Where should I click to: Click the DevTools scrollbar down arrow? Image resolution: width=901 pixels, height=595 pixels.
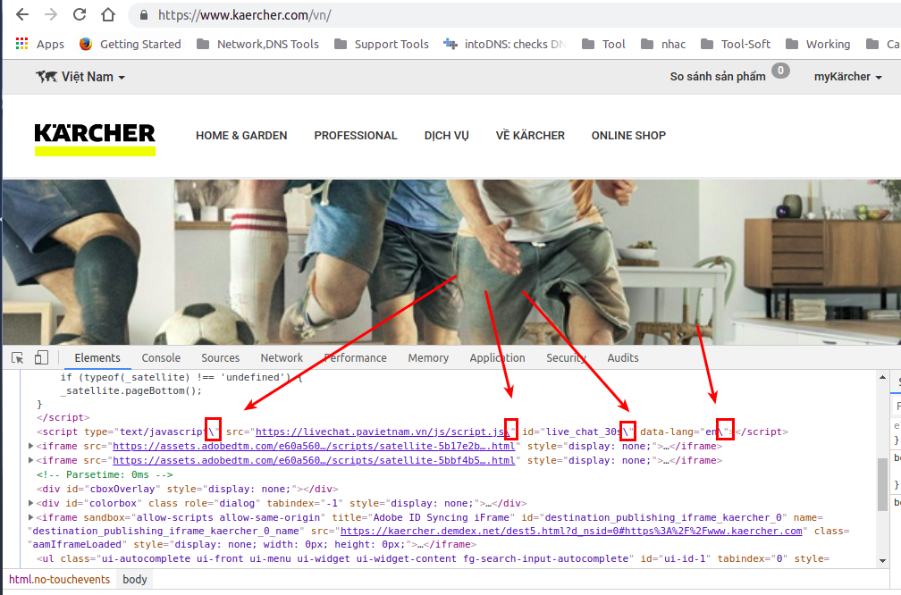click(x=882, y=561)
